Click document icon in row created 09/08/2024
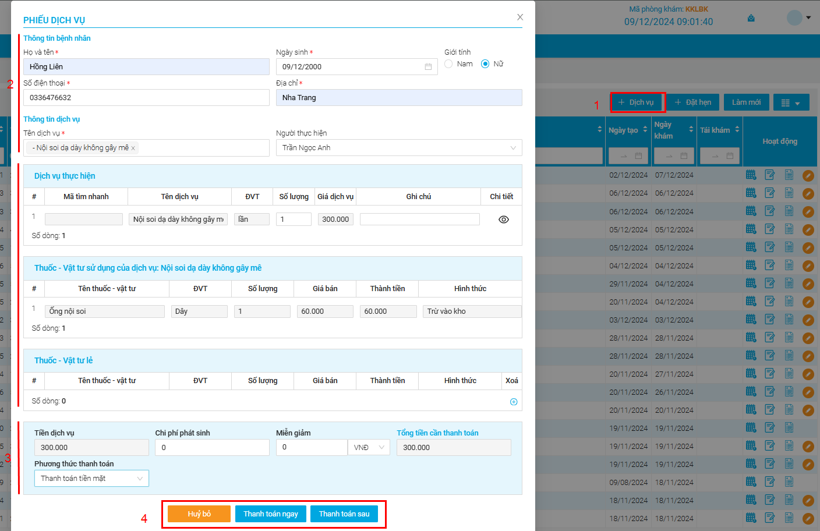820x531 pixels. coord(789,482)
